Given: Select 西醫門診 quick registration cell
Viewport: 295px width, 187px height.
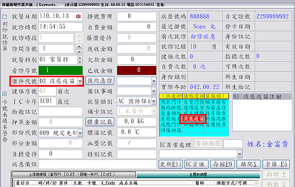Looking at the screenshot, I should (171, 102).
